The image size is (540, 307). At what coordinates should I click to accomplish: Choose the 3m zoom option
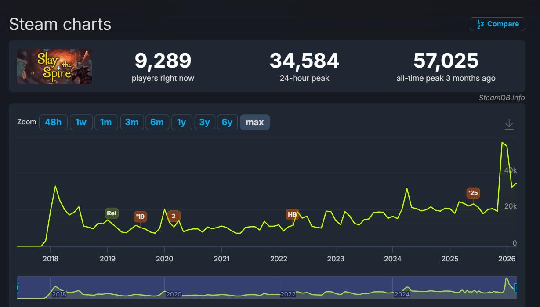[x=132, y=122]
